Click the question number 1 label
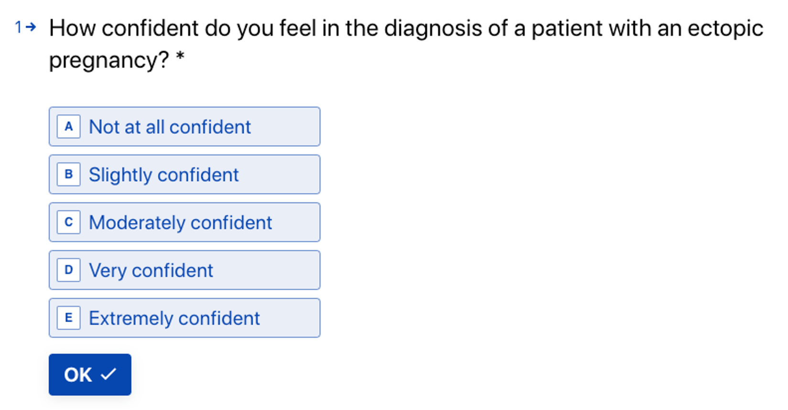Screen dimensions: 788x410 (x=18, y=27)
